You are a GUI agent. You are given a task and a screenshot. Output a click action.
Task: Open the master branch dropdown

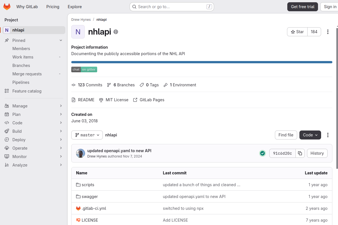click(87, 135)
